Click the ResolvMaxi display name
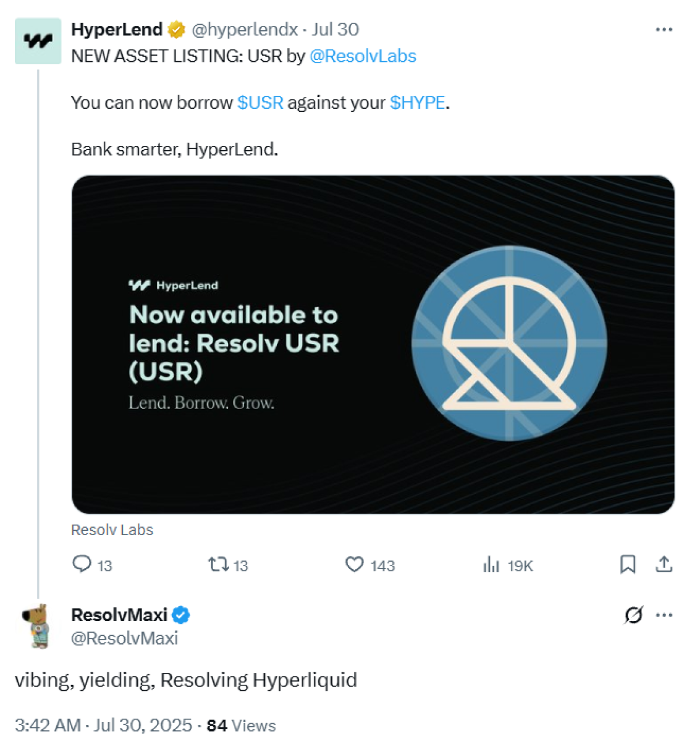 [119, 615]
